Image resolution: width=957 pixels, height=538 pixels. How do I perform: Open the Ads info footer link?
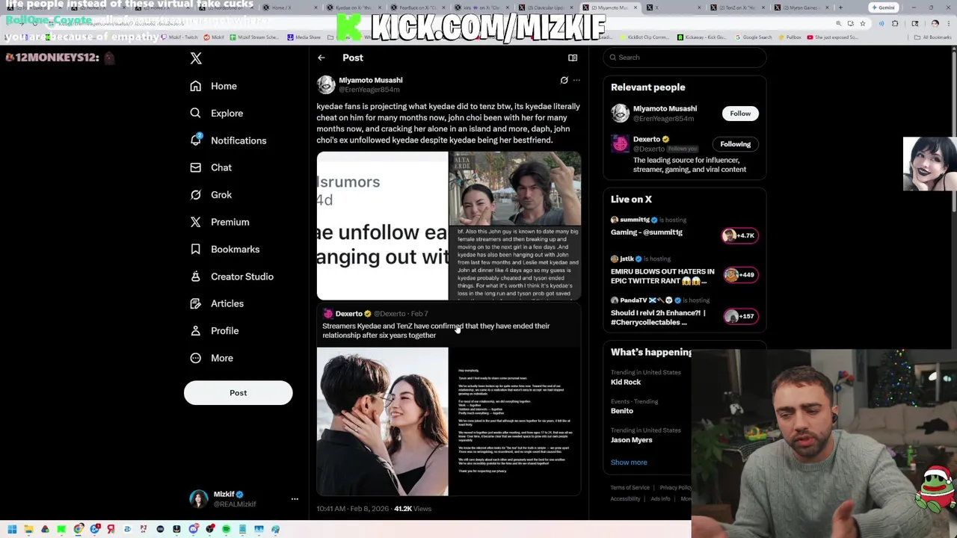[x=660, y=499]
